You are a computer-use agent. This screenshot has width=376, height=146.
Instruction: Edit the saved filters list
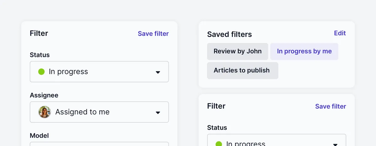tap(340, 33)
